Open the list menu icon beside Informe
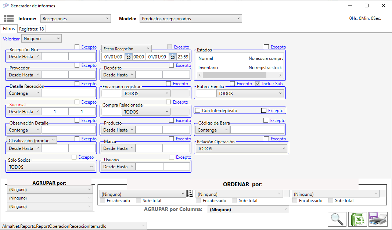Viewport: 392px width, 230px height. pyautogui.click(x=9, y=19)
